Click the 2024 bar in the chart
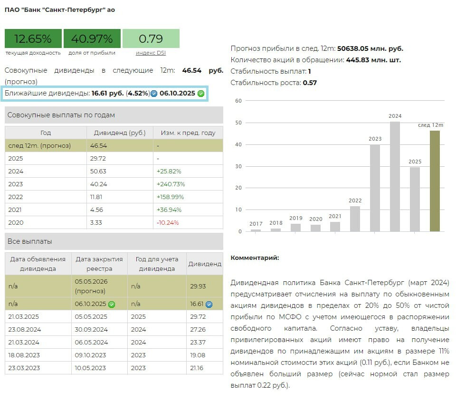This screenshot has height=401, width=456. click(x=395, y=176)
